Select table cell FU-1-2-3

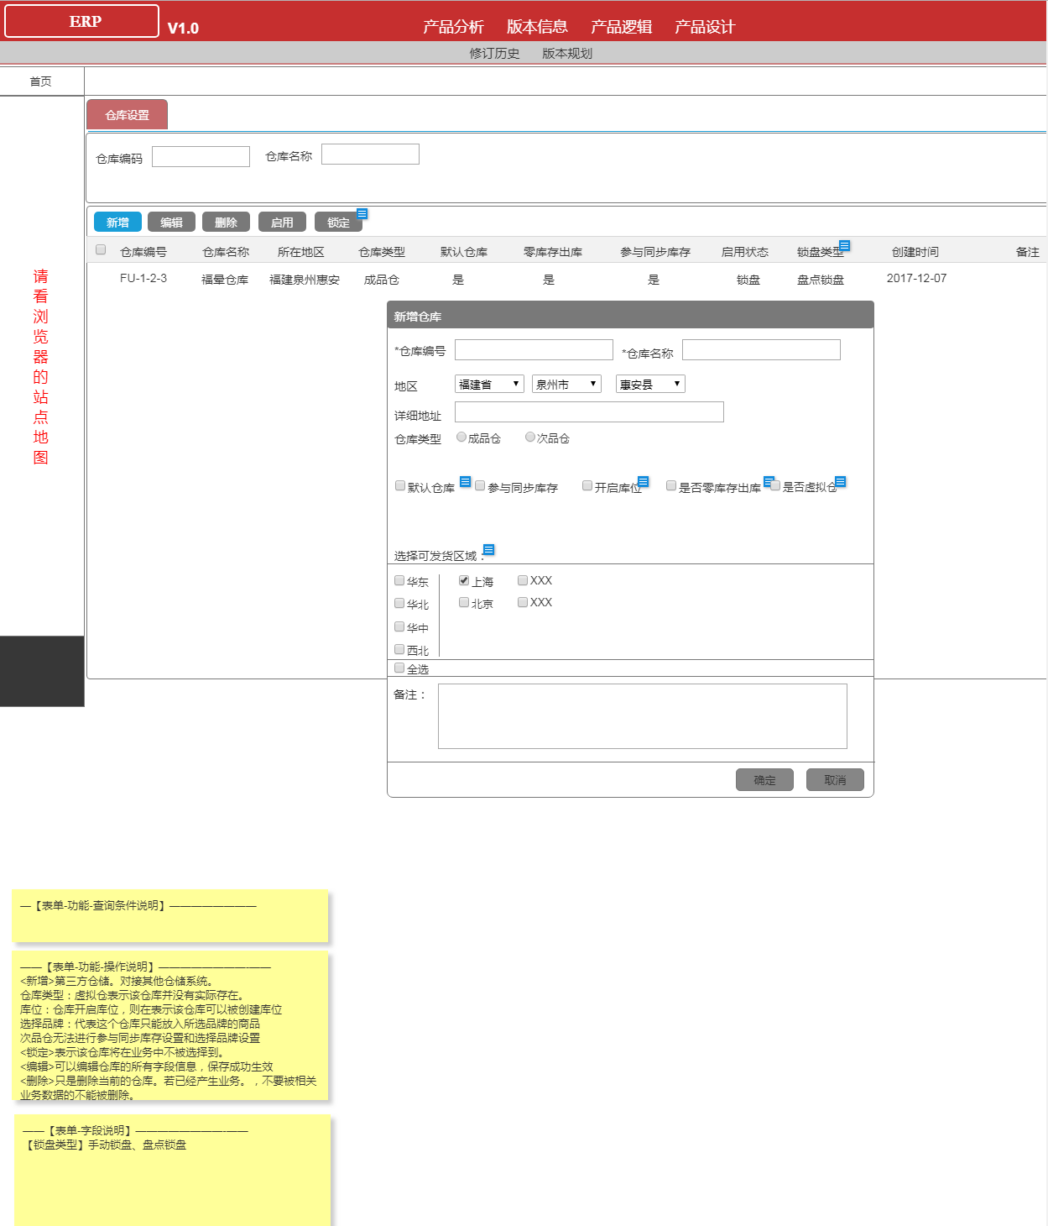143,278
